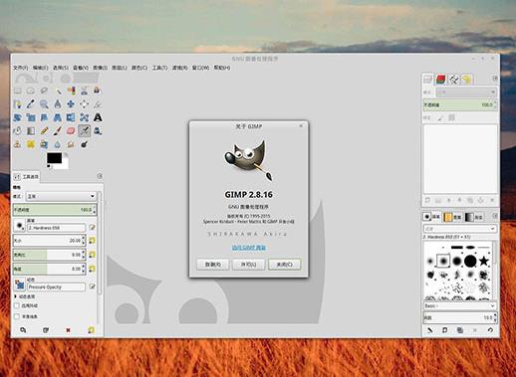Screen dimensions: 516x377
Task: Select the Zoom magnifier tool
Action: pos(44,104)
